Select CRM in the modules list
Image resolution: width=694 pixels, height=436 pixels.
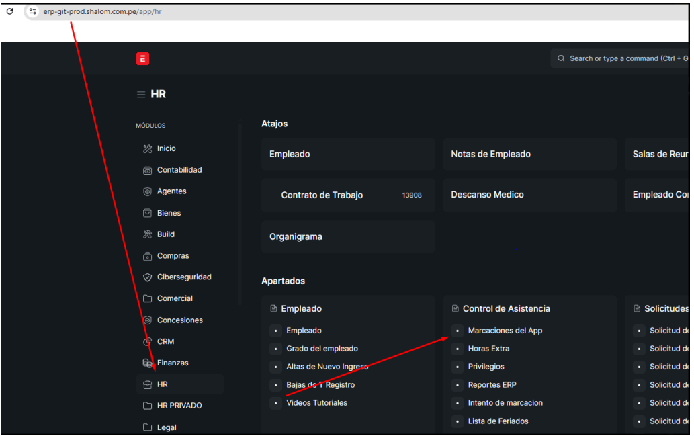165,342
